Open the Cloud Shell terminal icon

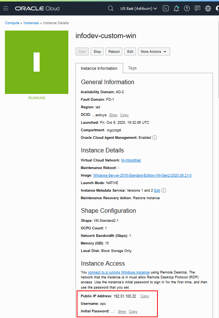165,8
